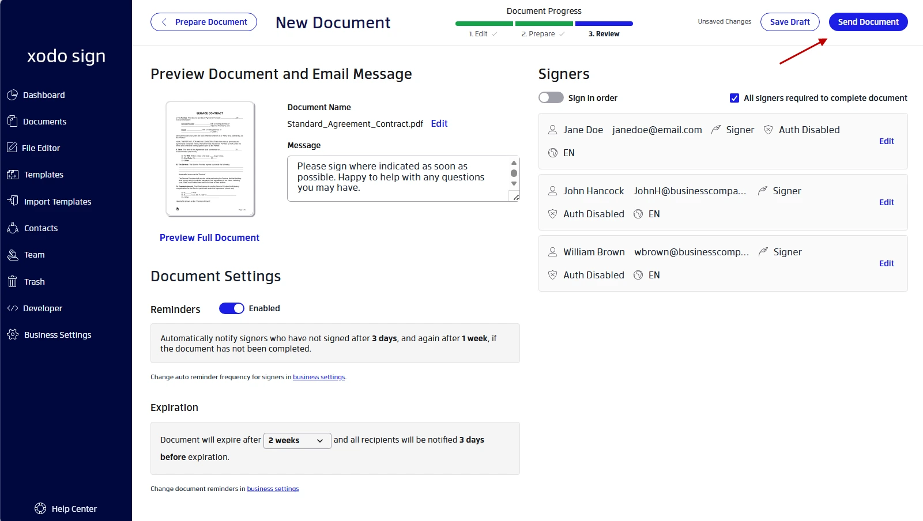Click the auth shield icon for John Hancock
Viewport: 923px width, 521px height.
(552, 214)
